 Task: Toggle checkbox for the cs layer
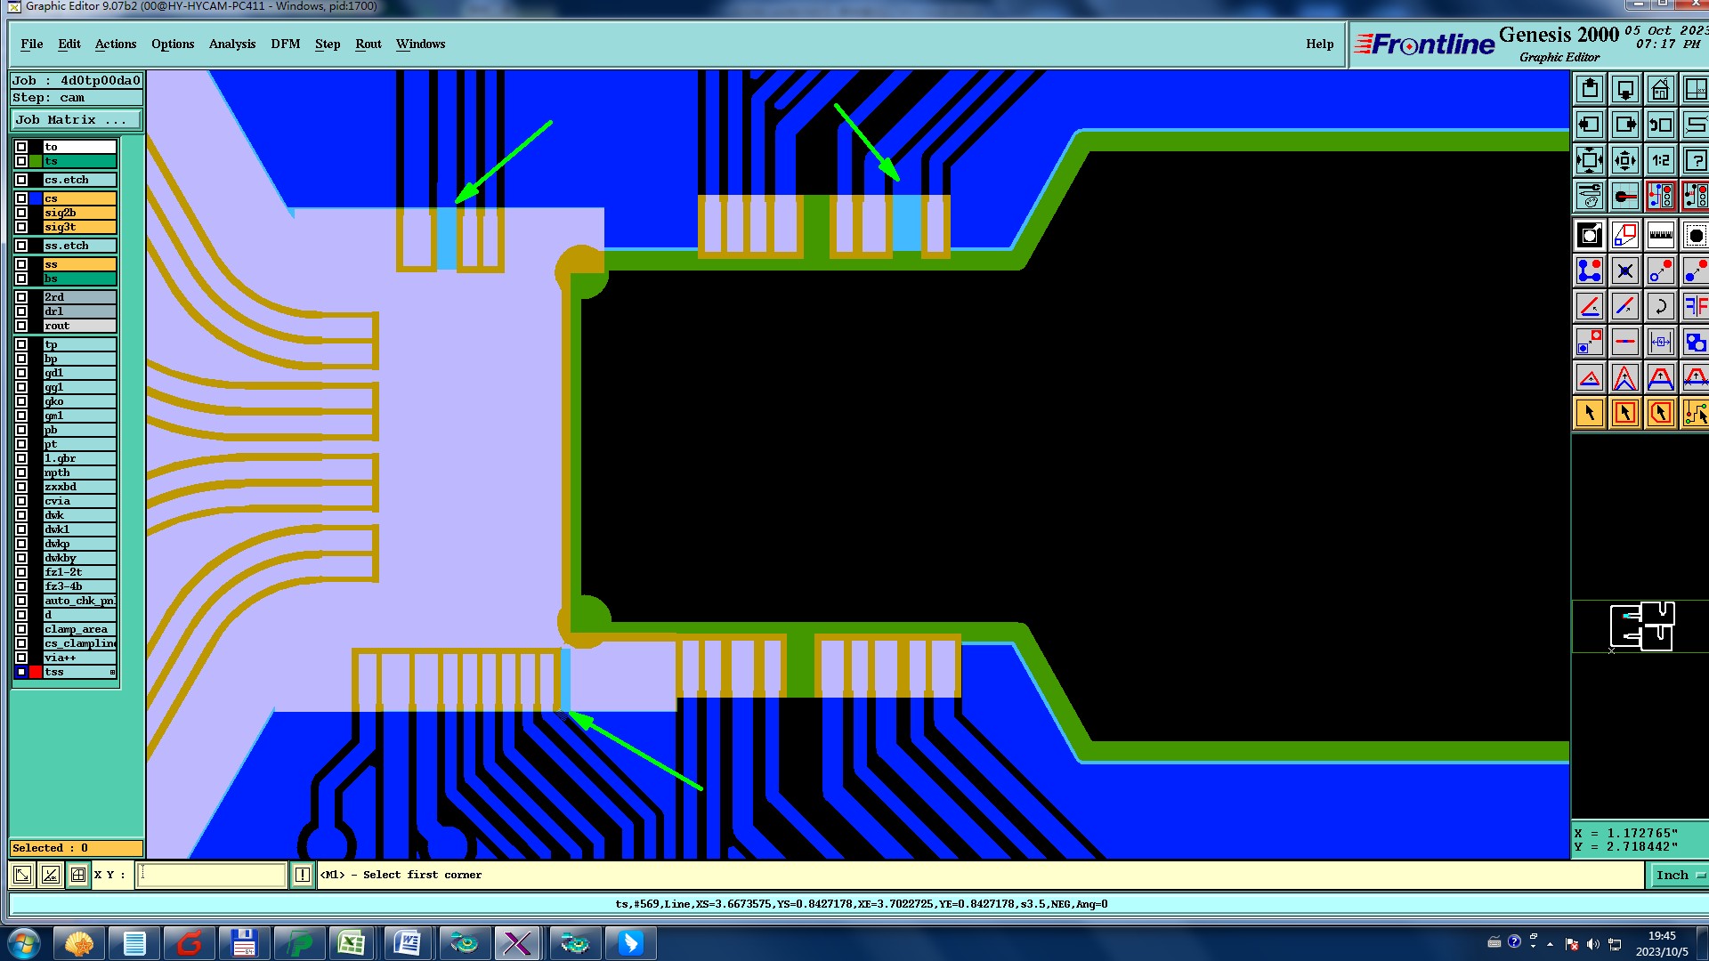(x=21, y=198)
